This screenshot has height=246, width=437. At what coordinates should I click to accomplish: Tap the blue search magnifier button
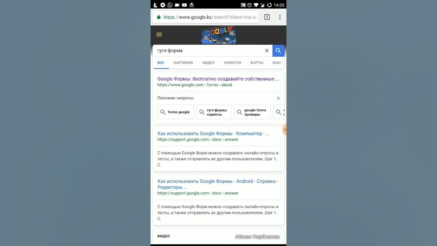point(278,51)
